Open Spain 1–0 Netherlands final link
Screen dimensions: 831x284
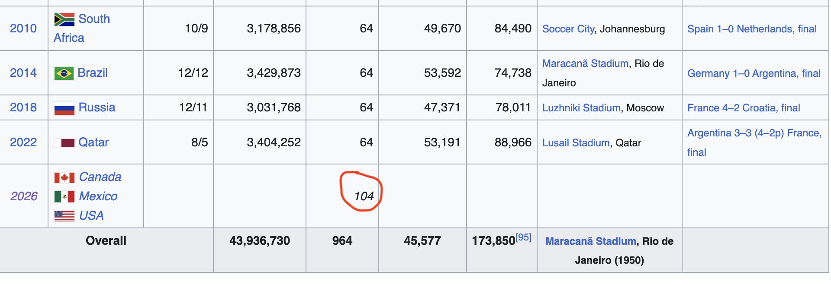[752, 29]
